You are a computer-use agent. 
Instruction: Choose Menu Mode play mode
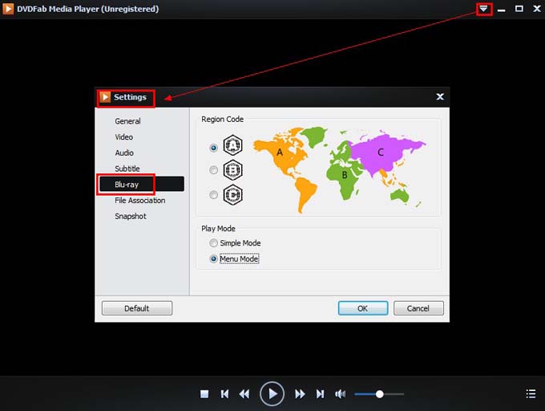[234, 259]
